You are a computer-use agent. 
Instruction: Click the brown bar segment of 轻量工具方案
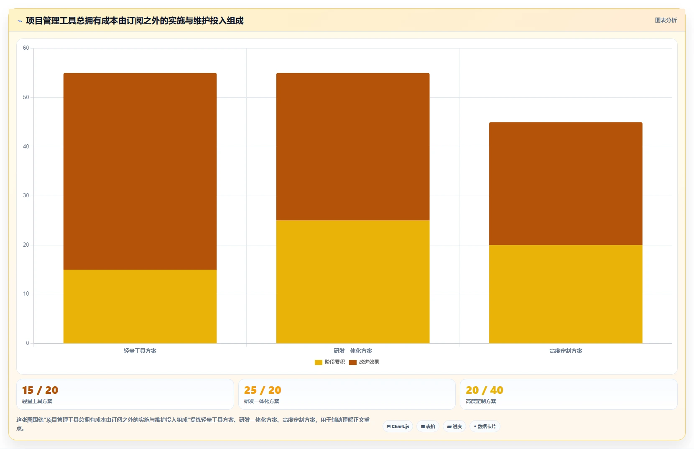pyautogui.click(x=140, y=171)
